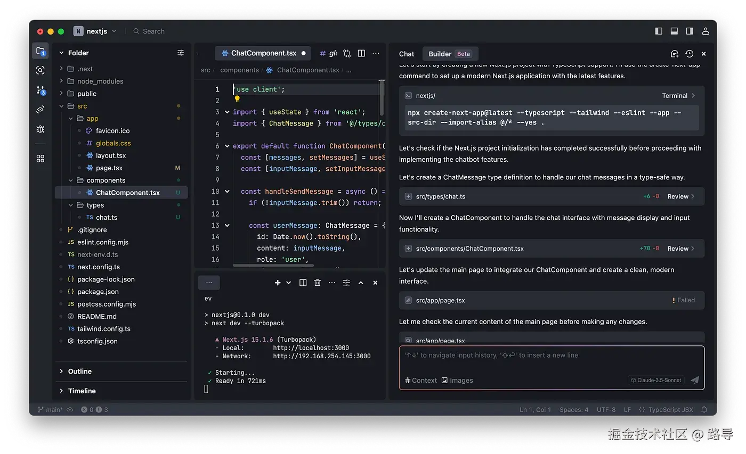The image size is (746, 454).
Task: Open the Extensions grid icon in the activity bar
Action: 40,159
